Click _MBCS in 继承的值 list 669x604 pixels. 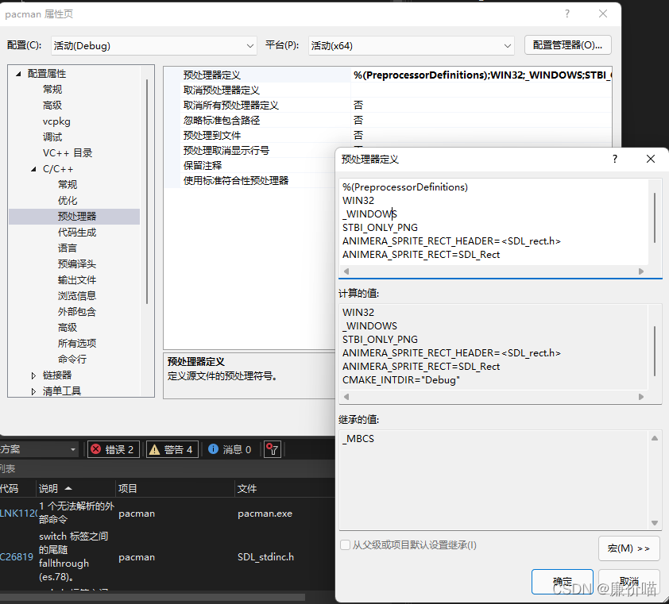[x=358, y=439]
